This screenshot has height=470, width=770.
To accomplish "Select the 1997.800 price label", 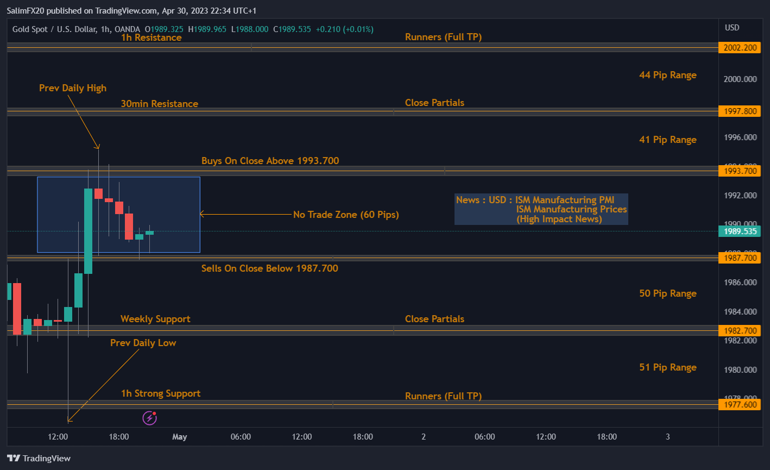I will pyautogui.click(x=739, y=111).
